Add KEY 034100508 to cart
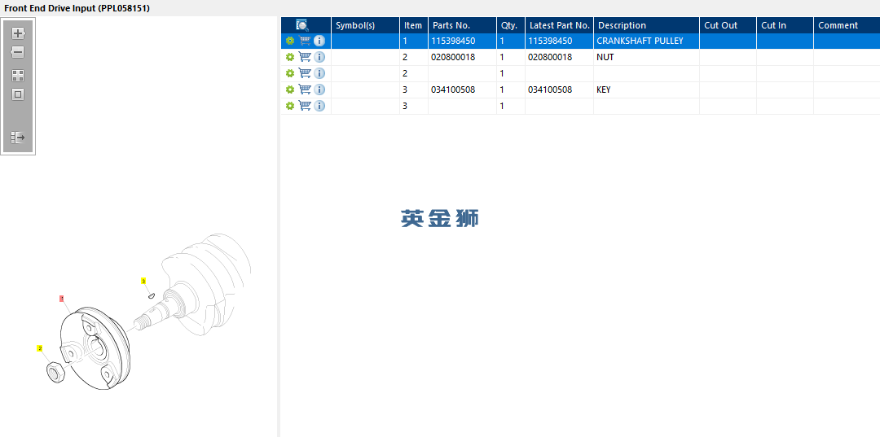The height and width of the screenshot is (437, 880). tap(305, 89)
